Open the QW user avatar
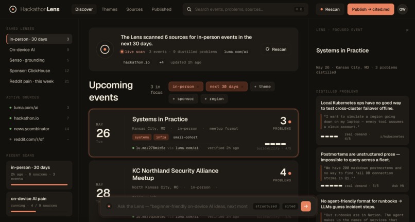Viewport: 415px width, 222px height. (402, 9)
